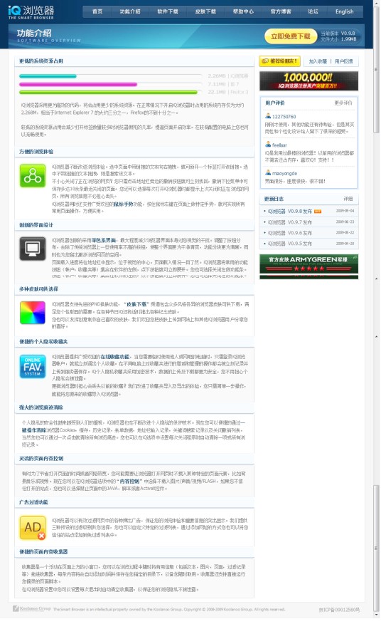Open 官方博客 in the nav bar
The image size is (381, 624).
coord(281,11)
